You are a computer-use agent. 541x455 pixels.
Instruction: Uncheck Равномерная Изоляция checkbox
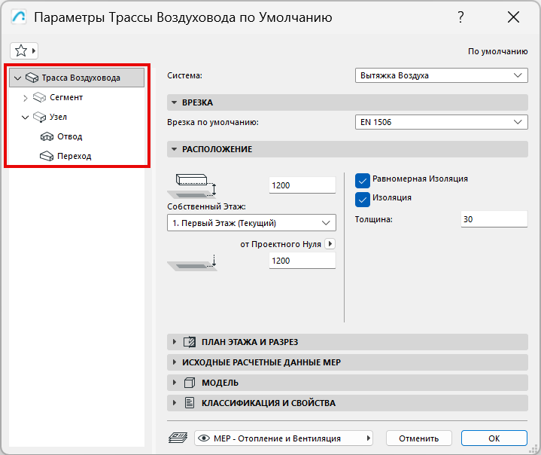[362, 180]
